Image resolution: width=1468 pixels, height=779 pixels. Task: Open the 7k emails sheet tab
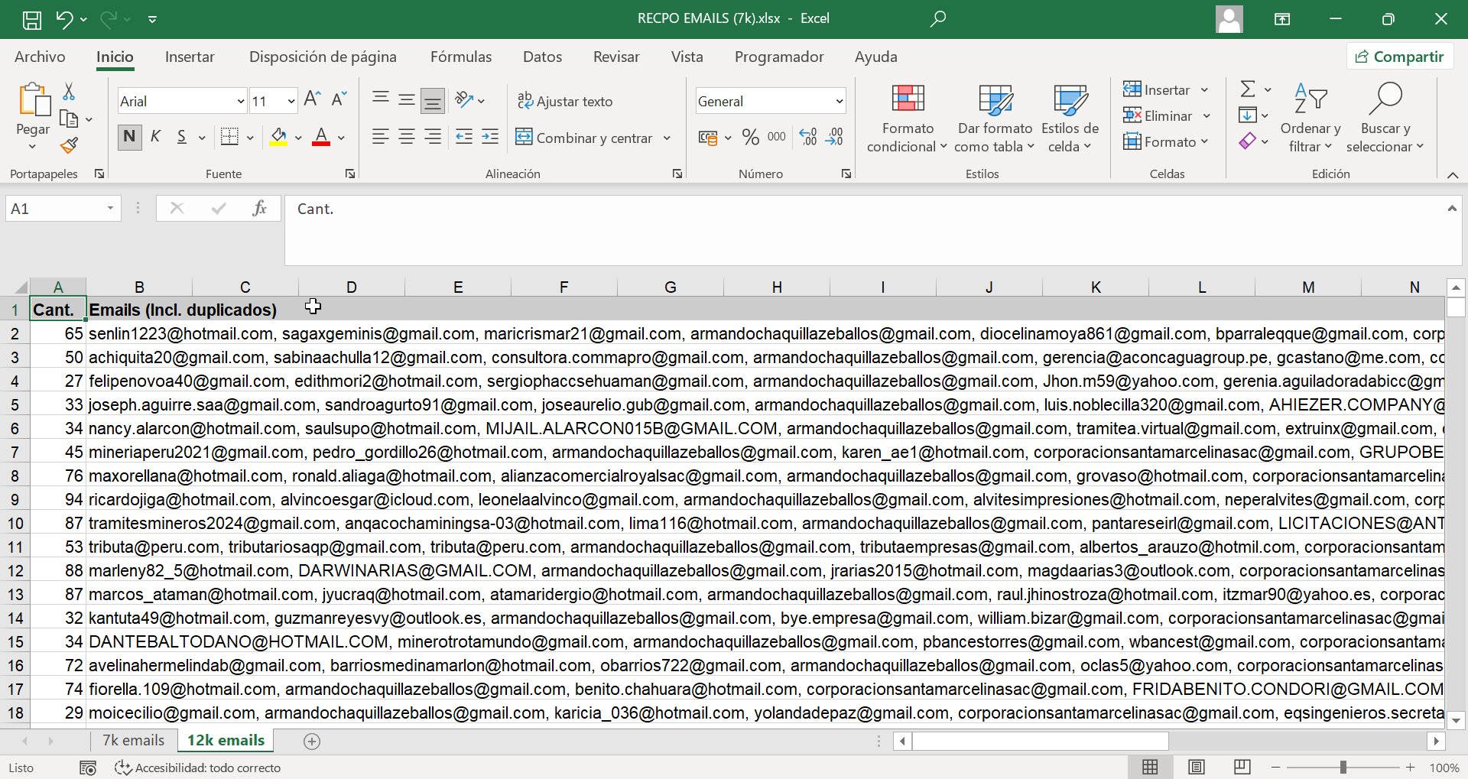134,740
